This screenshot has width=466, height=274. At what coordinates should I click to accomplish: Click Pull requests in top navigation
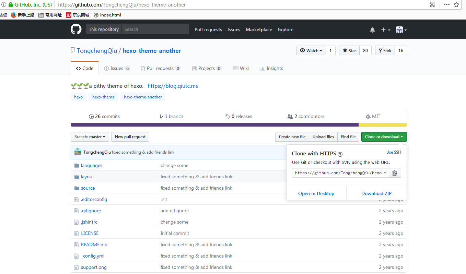(x=208, y=29)
